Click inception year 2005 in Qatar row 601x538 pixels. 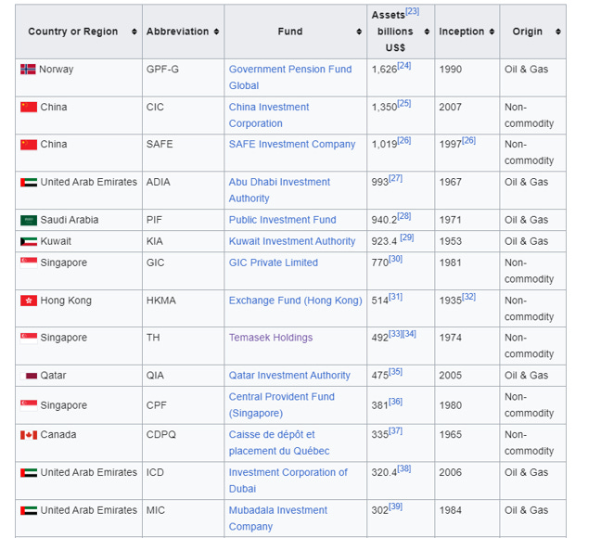451,376
